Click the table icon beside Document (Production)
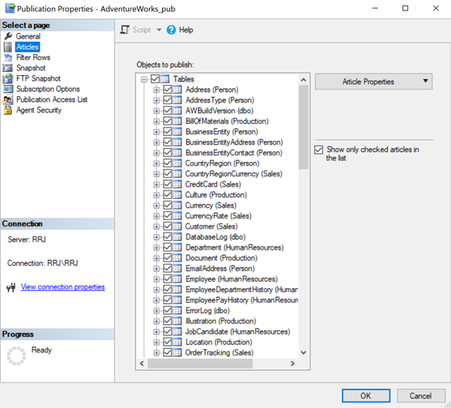This screenshot has width=451, height=408. coord(177,258)
